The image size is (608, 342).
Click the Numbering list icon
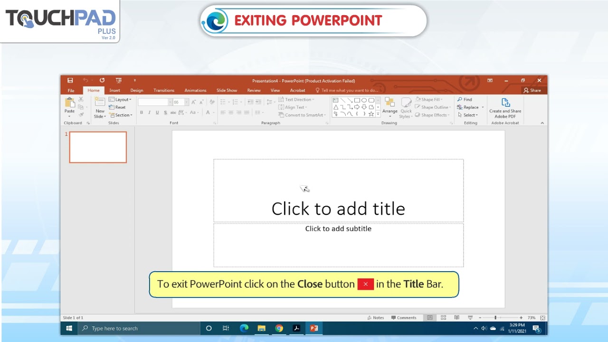click(x=235, y=102)
